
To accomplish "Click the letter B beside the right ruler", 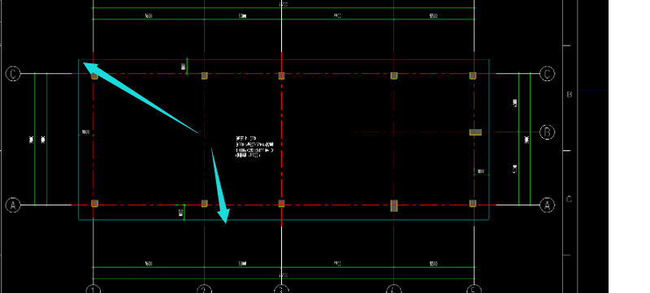I will pyautogui.click(x=570, y=95).
